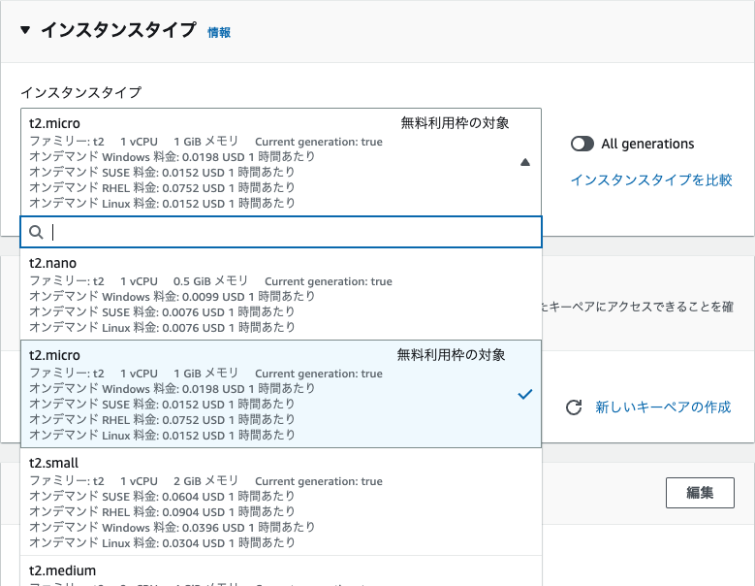Click the magnifier icon in search box

coord(36,232)
